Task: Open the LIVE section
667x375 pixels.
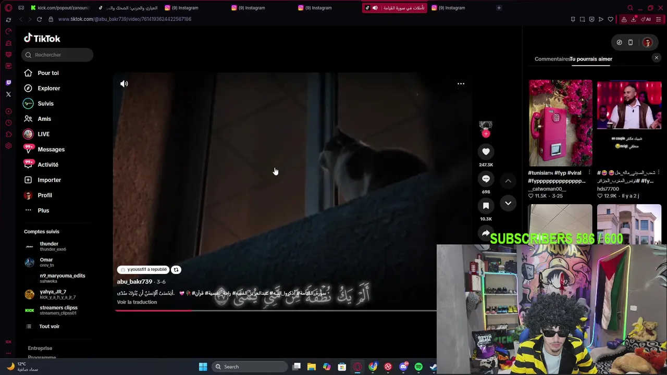Action: [x=43, y=134]
